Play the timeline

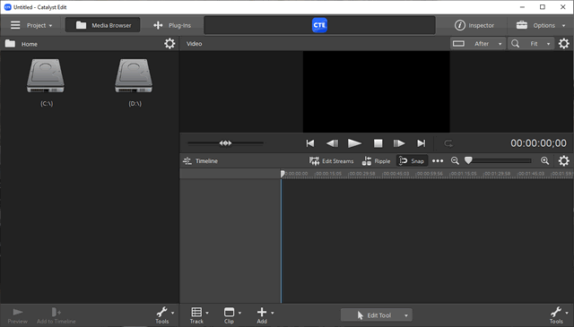tap(354, 143)
